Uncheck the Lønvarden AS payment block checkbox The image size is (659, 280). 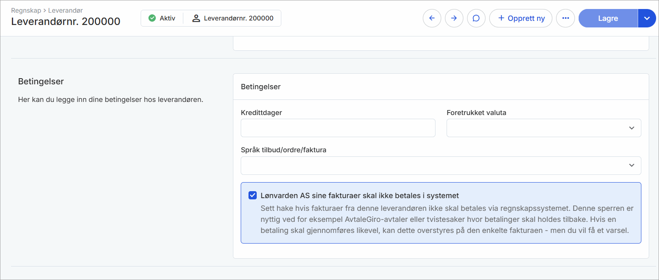253,195
